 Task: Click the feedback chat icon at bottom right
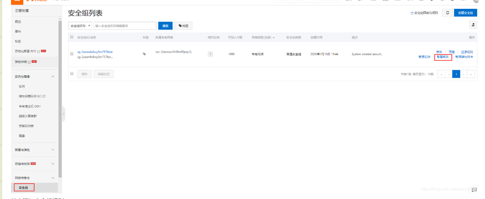pos(474,190)
